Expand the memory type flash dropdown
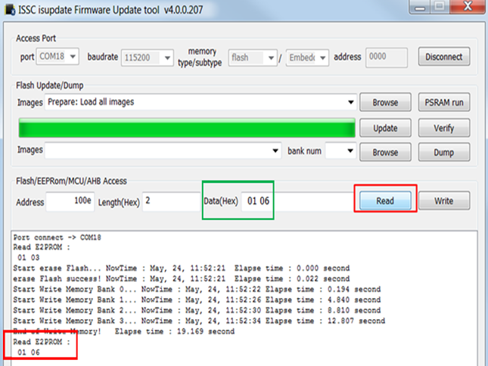Image resolution: width=488 pixels, height=366 pixels. (x=253, y=57)
